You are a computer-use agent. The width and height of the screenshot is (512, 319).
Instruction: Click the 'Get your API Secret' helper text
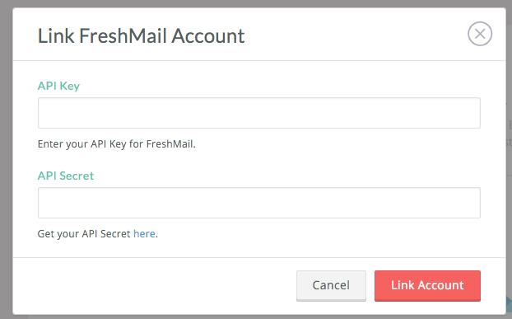click(84, 234)
